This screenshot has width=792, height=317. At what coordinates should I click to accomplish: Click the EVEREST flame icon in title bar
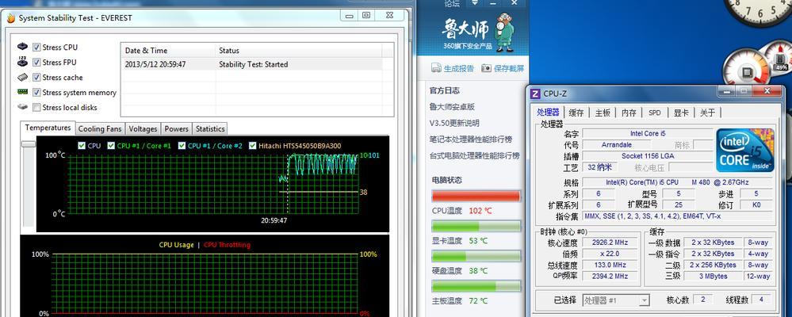pos(11,17)
